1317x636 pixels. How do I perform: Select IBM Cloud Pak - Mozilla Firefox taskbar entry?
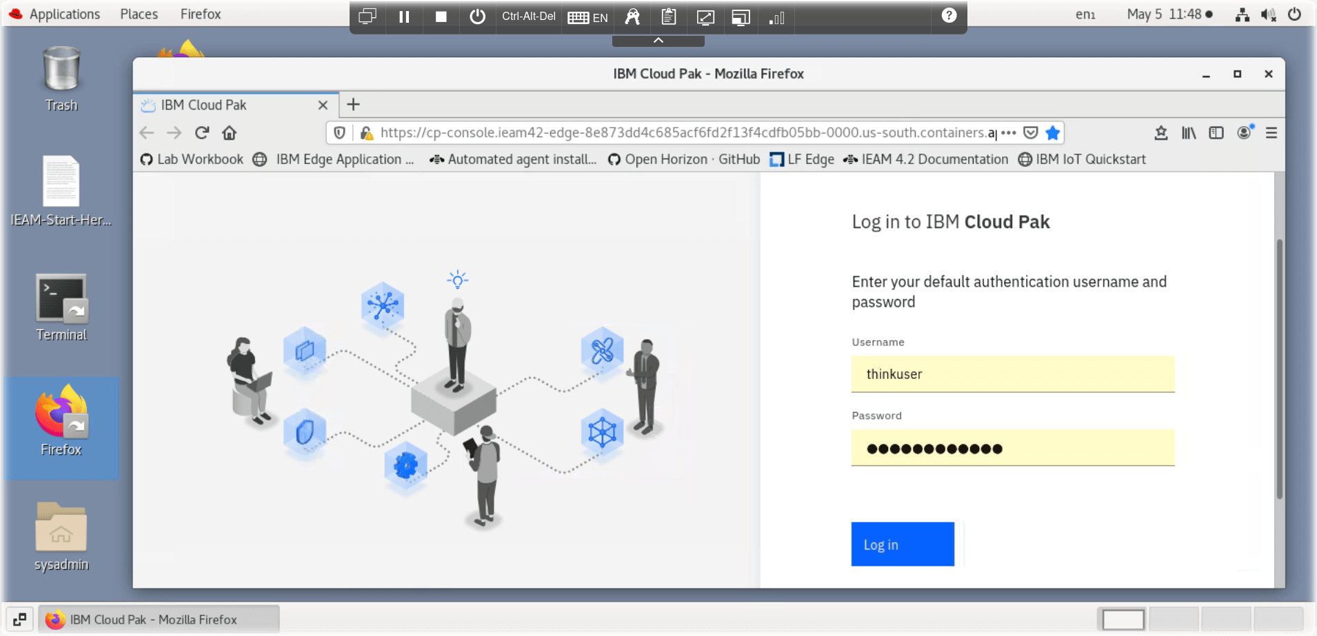point(159,619)
